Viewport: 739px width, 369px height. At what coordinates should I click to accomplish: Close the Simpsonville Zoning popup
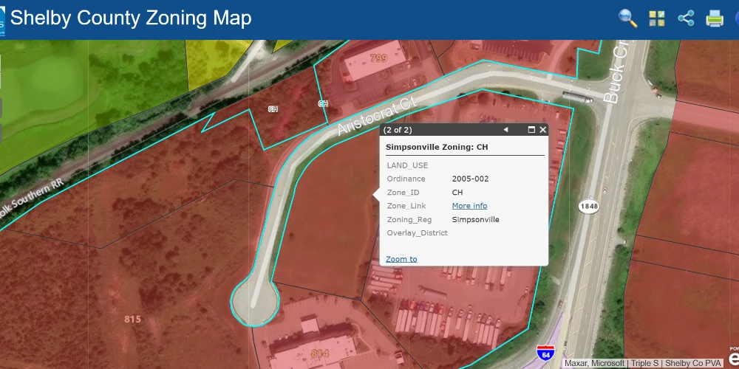click(x=542, y=130)
